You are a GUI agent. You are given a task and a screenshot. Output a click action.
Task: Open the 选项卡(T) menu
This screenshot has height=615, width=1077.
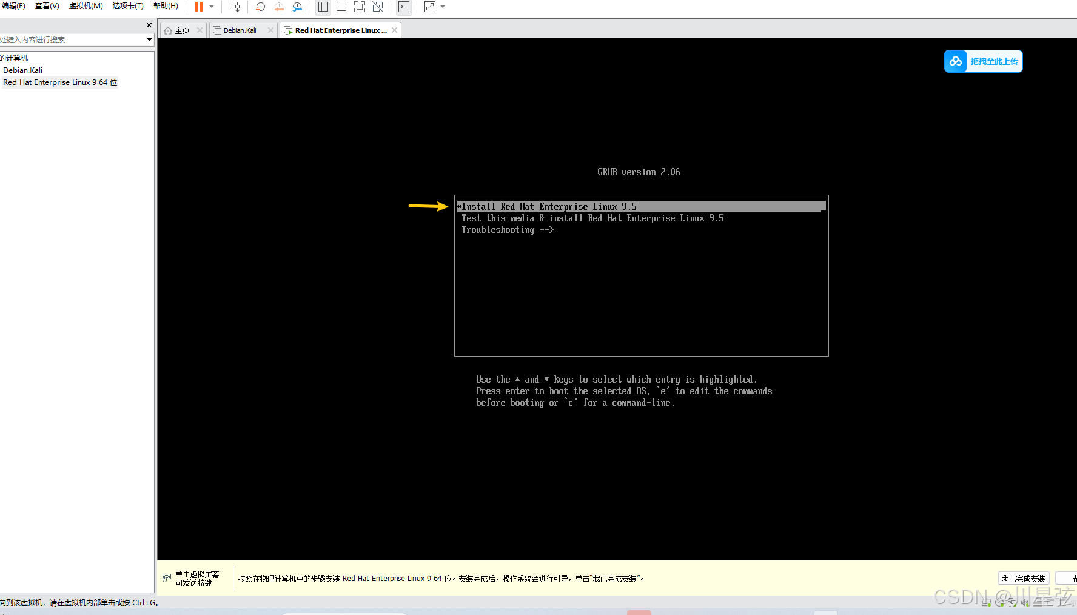click(128, 6)
